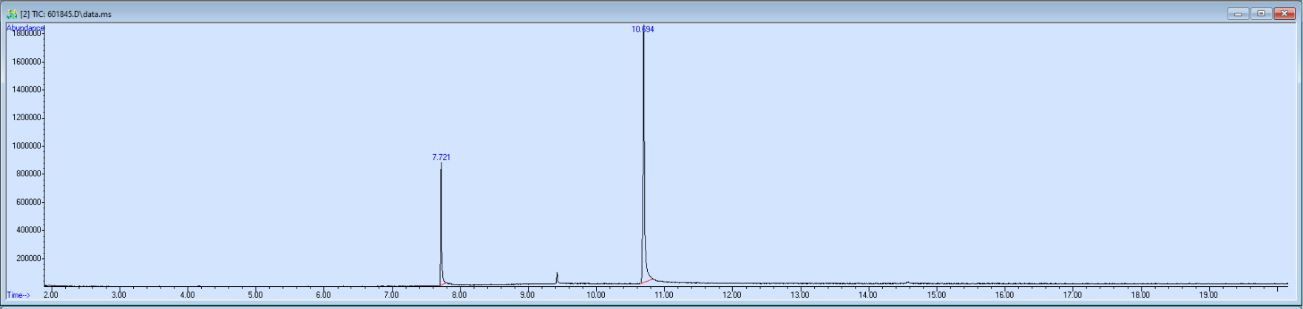The width and height of the screenshot is (1303, 309).
Task: Click the 1400000 abundance axis value
Action: click(27, 90)
